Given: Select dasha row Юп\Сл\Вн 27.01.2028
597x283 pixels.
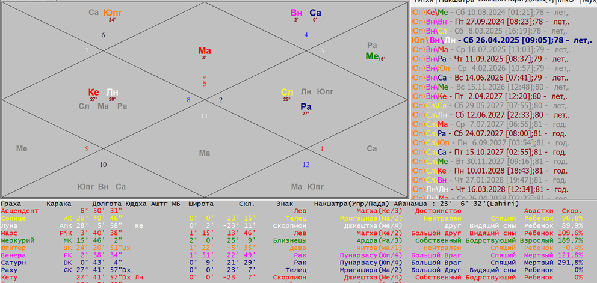Looking at the screenshot, I should tap(489, 180).
